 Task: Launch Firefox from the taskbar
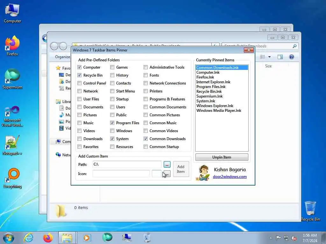tap(48, 238)
